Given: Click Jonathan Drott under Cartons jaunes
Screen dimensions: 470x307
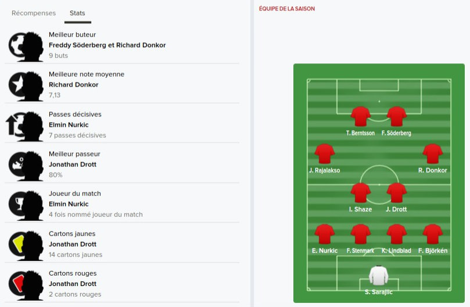Looking at the screenshot, I should [73, 244].
